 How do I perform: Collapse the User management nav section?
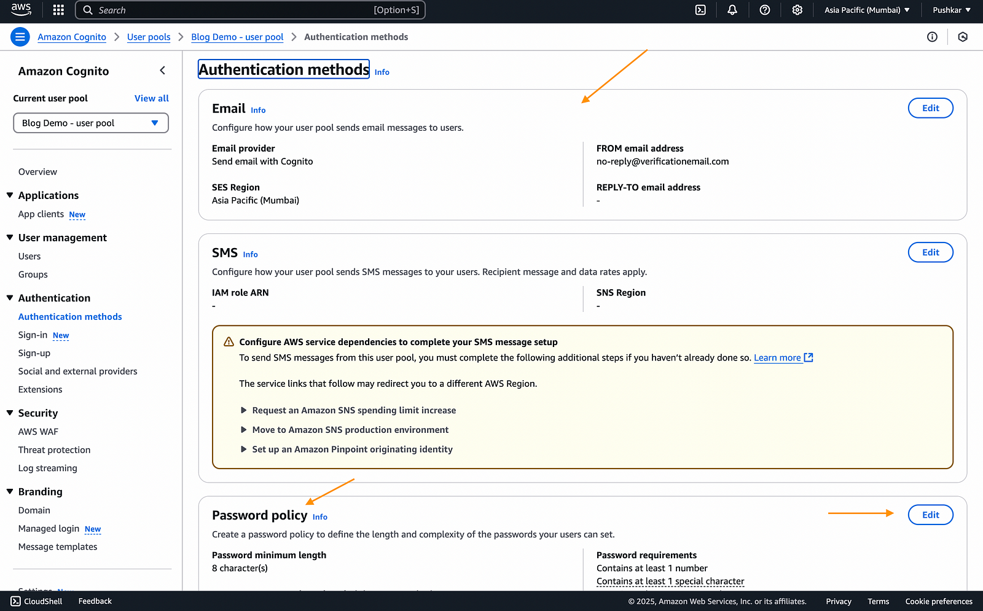10,238
